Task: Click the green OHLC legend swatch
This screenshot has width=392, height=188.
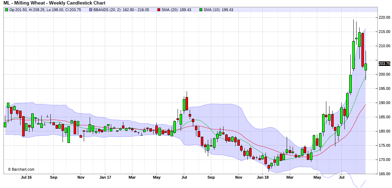Action: (x=6, y=10)
